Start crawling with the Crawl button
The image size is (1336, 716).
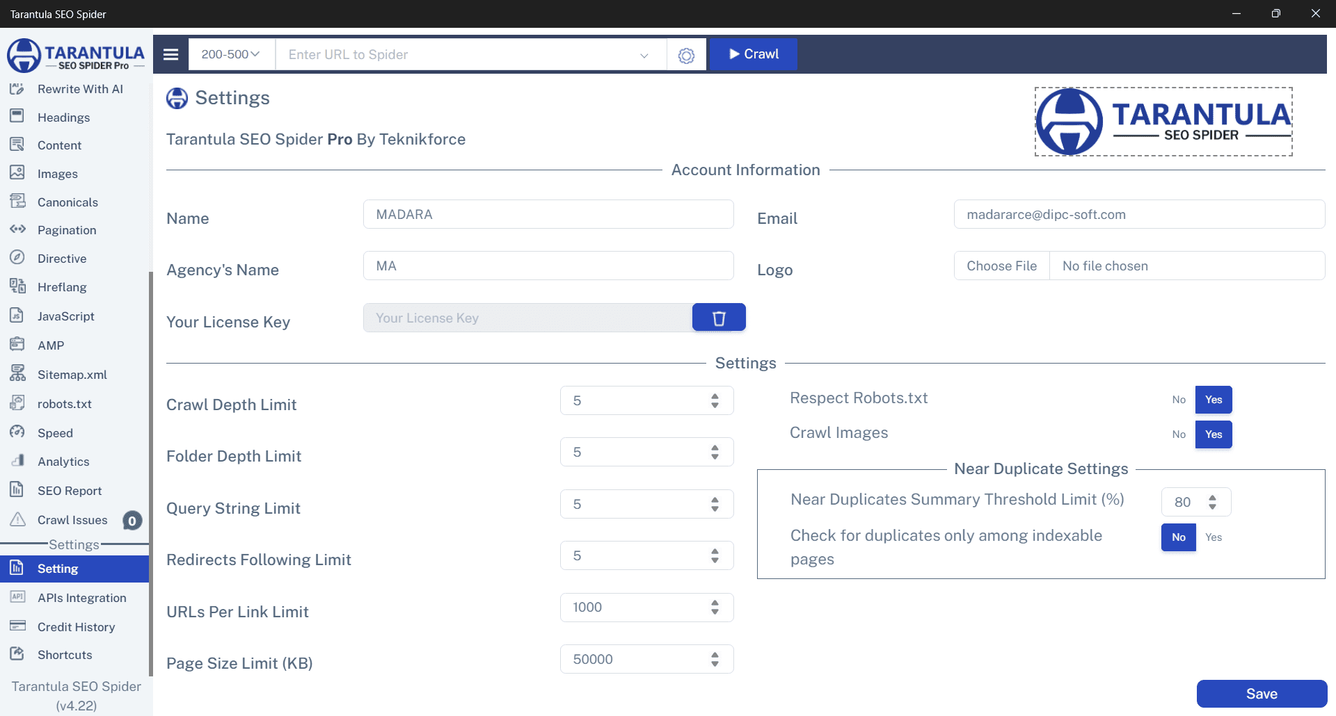753,54
